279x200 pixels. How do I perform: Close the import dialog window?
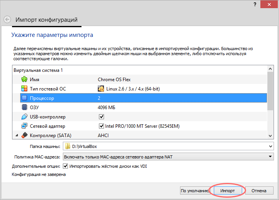pyautogui.click(x=269, y=4)
